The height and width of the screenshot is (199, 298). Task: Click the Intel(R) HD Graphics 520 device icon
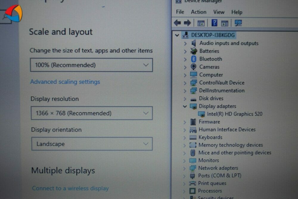click(201, 114)
